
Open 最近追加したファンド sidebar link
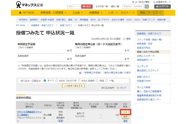(x=148, y=70)
